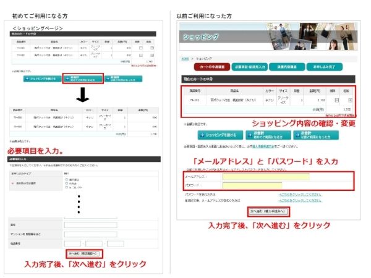Click left panel 'ショッピングを続ける' button
371x278 pixels.
point(41,79)
